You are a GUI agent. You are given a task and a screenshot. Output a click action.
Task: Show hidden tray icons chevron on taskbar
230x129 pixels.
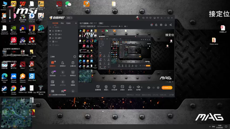pyautogui.click(x=210, y=126)
